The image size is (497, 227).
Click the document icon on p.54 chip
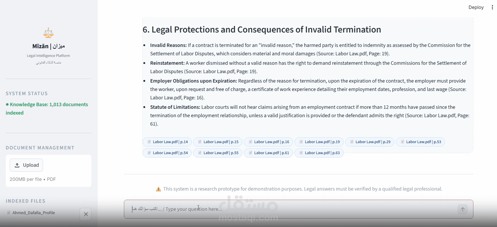(x=149, y=153)
